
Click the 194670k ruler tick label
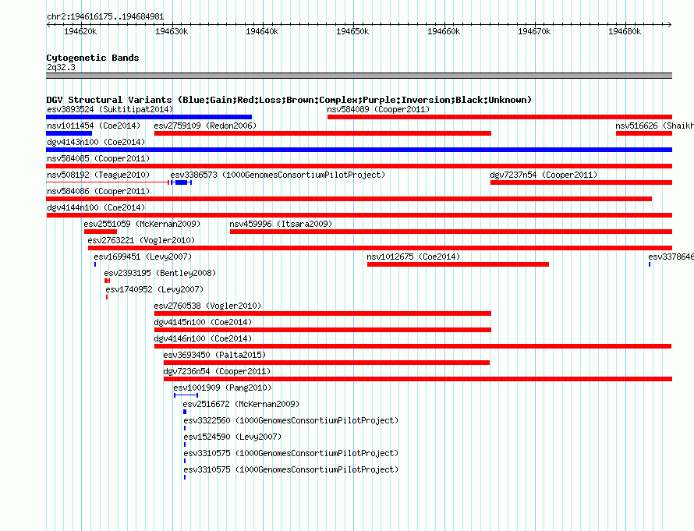point(534,31)
